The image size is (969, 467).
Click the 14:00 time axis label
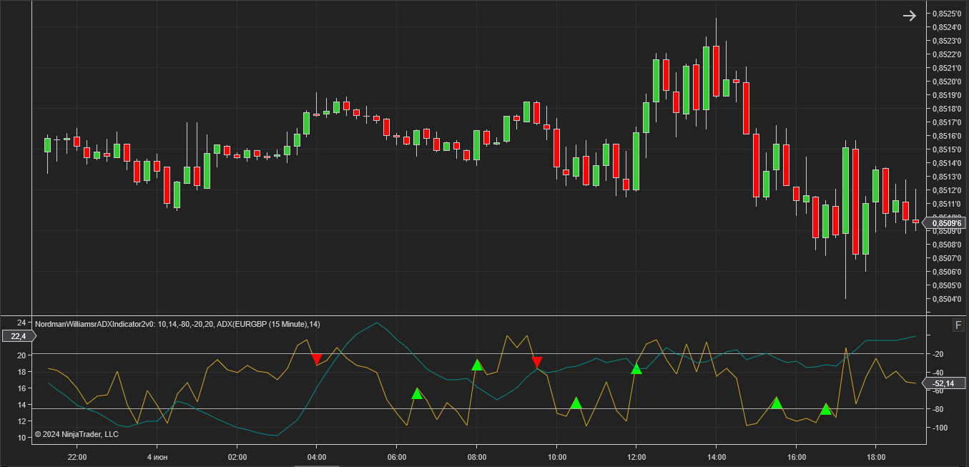716,456
